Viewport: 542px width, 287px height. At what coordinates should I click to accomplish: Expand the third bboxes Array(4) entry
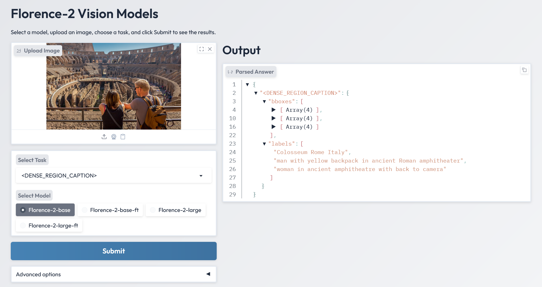point(274,127)
